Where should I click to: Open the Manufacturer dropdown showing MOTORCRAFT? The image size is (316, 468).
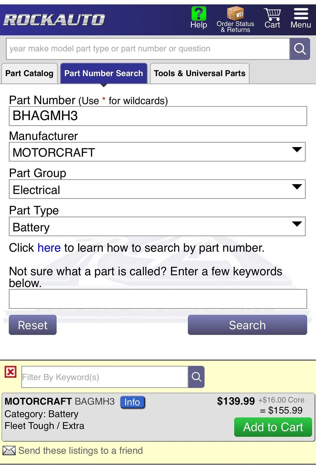tap(157, 152)
